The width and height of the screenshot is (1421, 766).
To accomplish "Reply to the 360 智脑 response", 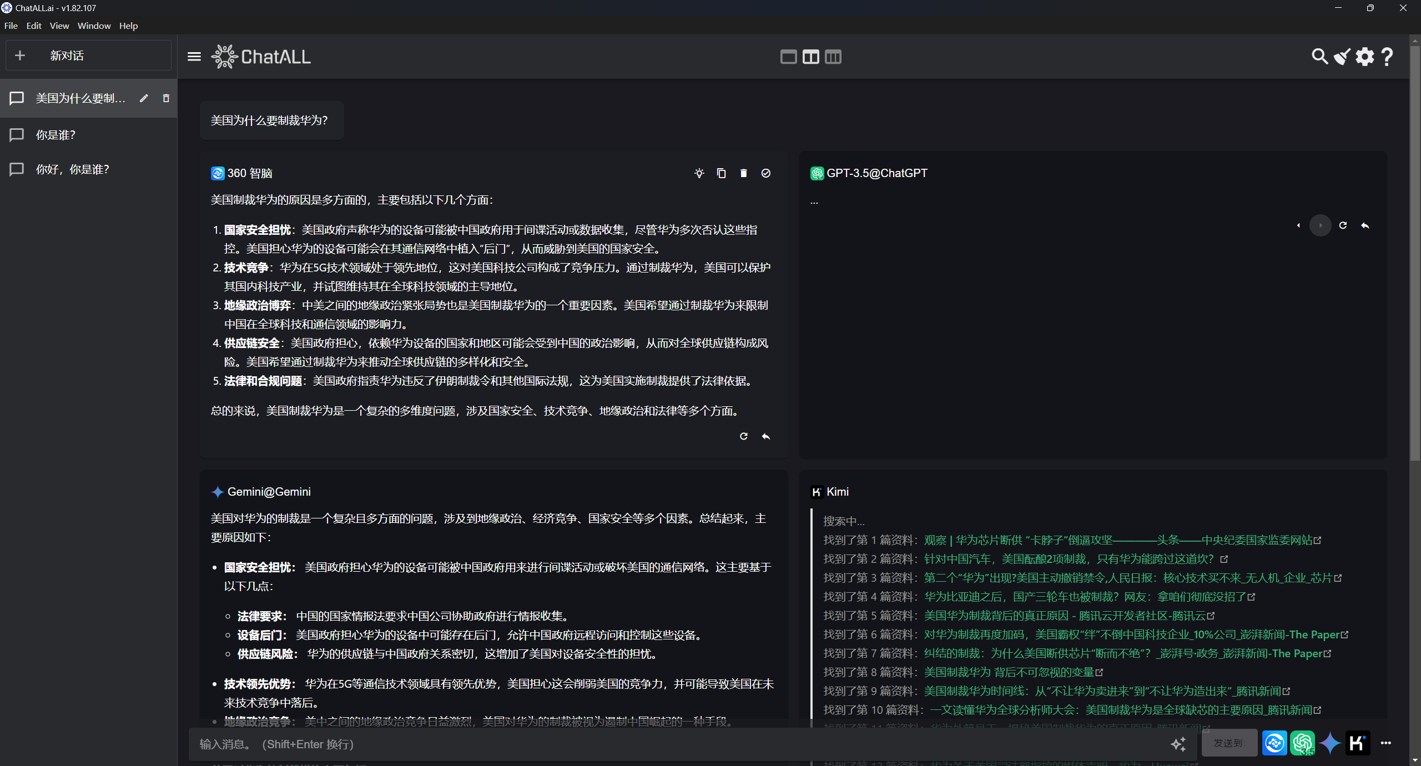I will [765, 436].
